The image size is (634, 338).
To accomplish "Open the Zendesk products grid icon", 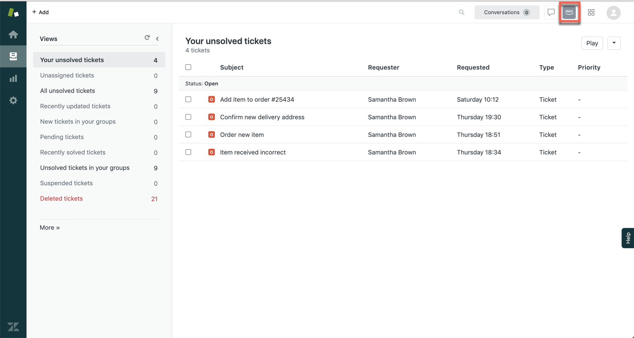I will 591,12.
